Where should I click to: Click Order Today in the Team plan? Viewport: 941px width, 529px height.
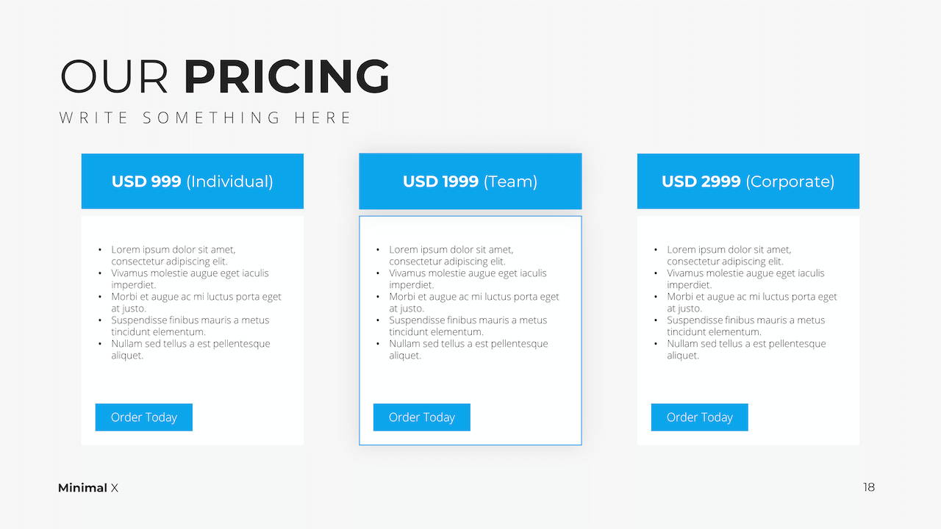(422, 417)
